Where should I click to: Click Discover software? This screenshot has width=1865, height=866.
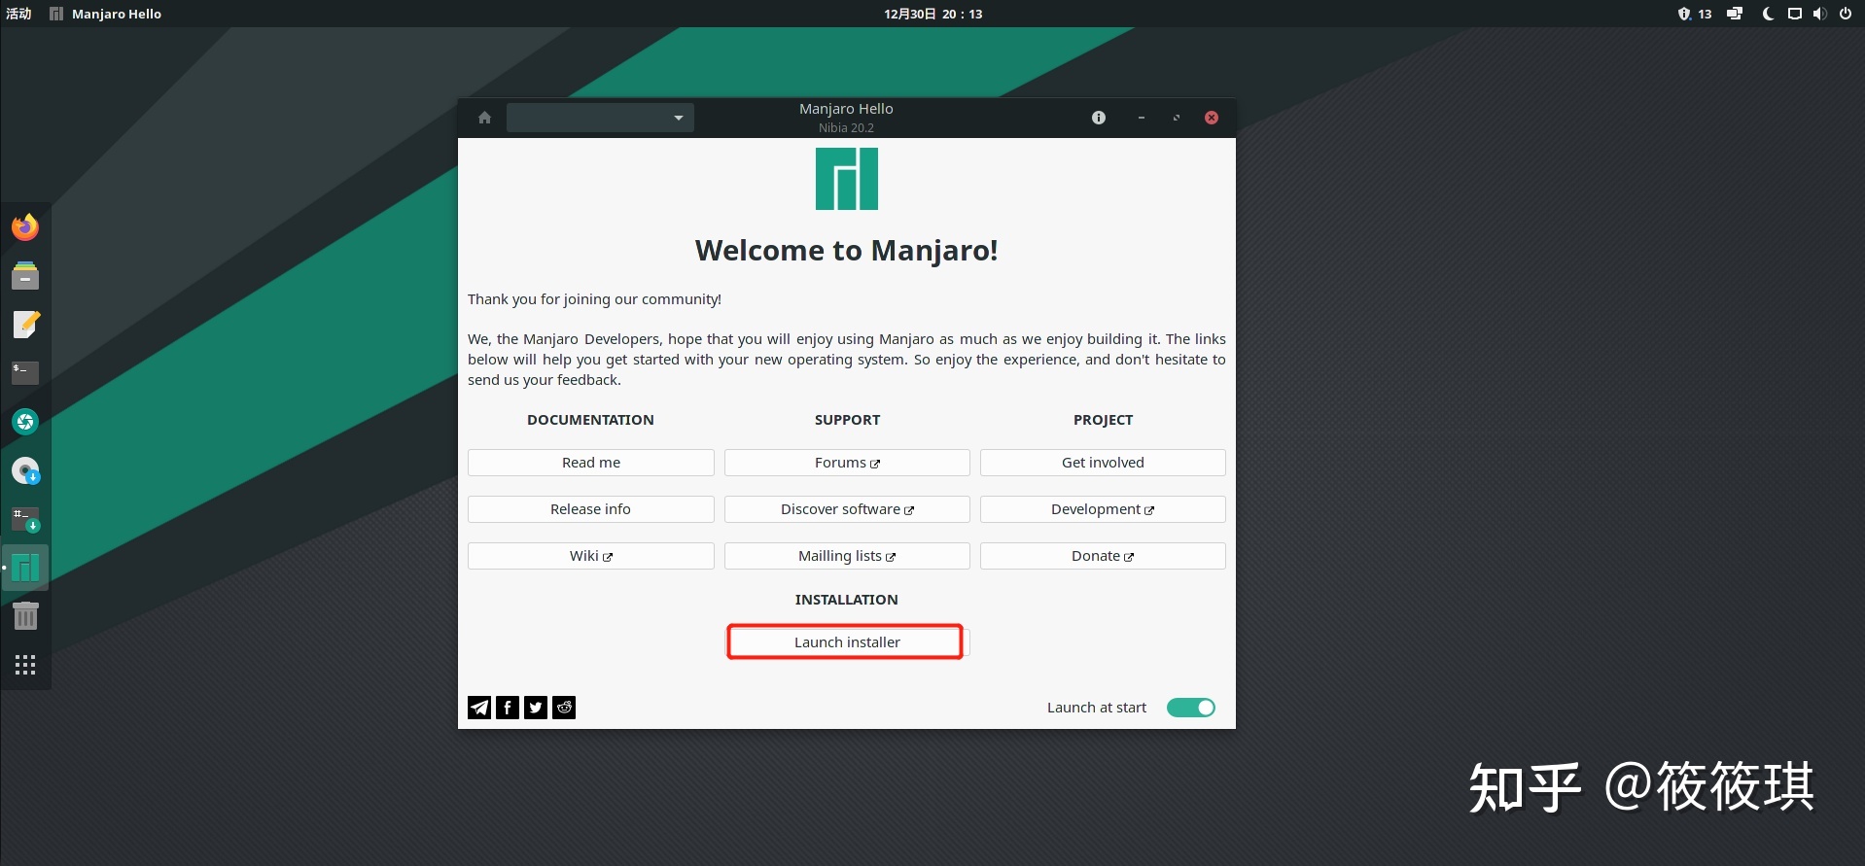(847, 509)
